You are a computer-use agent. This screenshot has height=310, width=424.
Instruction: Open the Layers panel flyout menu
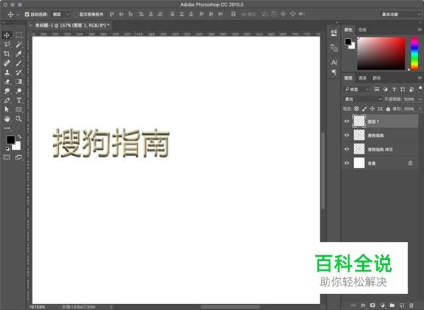419,78
